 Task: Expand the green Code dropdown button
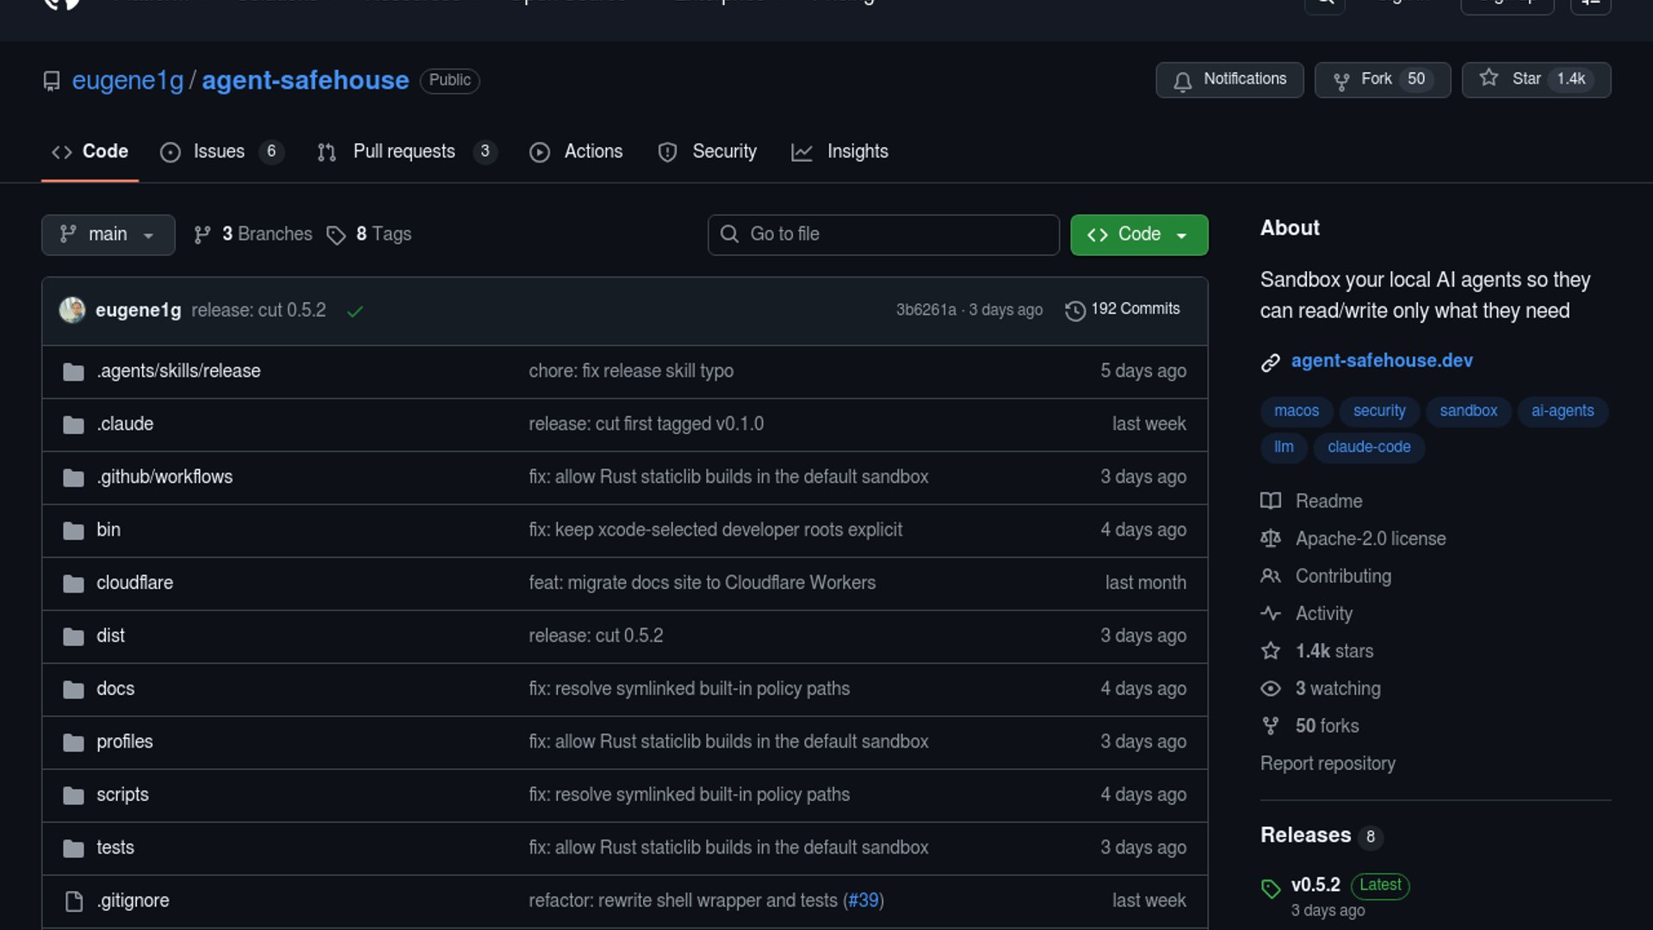pyautogui.click(x=1138, y=234)
